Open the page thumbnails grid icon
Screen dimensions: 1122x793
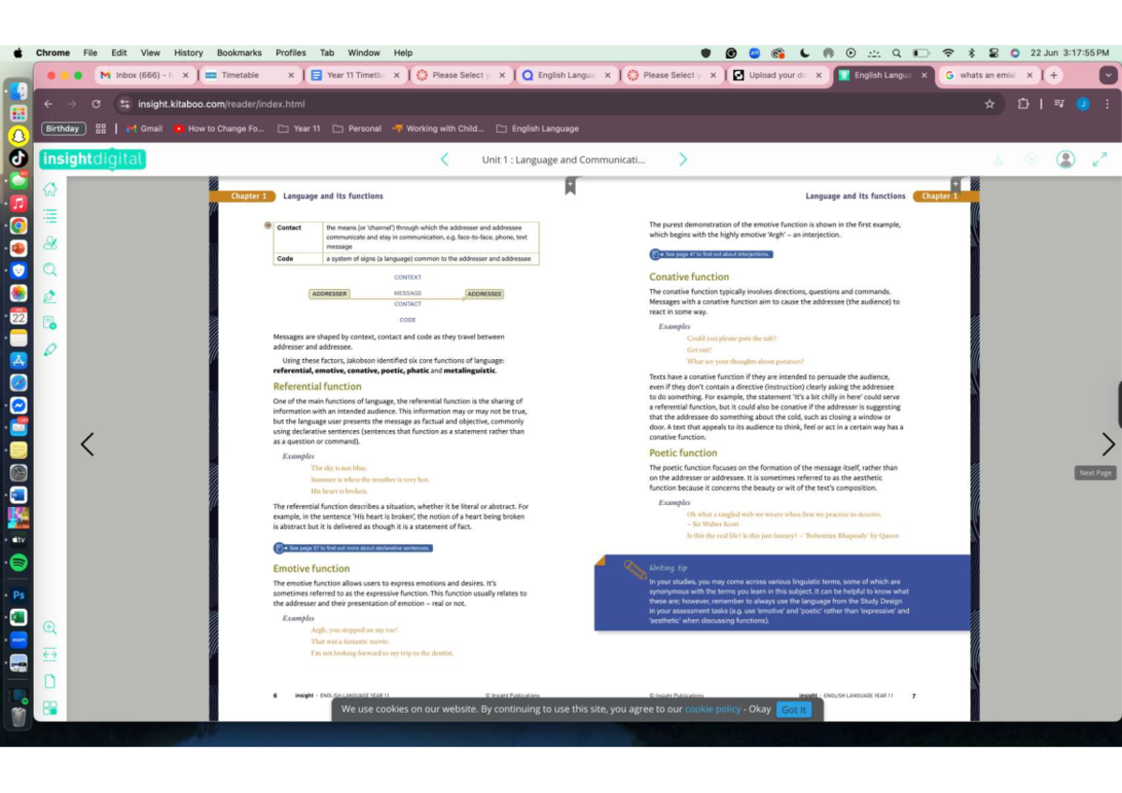(x=50, y=708)
